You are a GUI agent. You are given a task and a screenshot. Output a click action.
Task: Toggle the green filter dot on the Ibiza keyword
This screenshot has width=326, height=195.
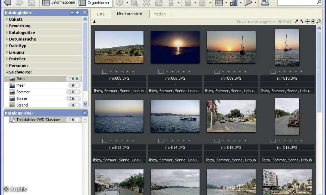pos(77,79)
